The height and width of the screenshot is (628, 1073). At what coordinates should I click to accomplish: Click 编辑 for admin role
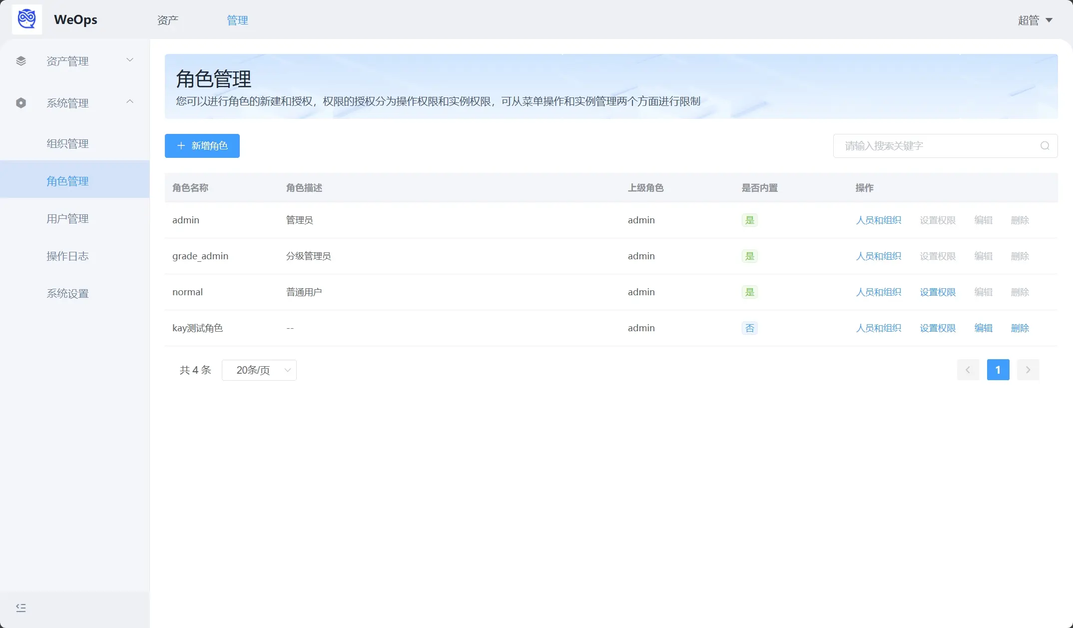point(984,220)
